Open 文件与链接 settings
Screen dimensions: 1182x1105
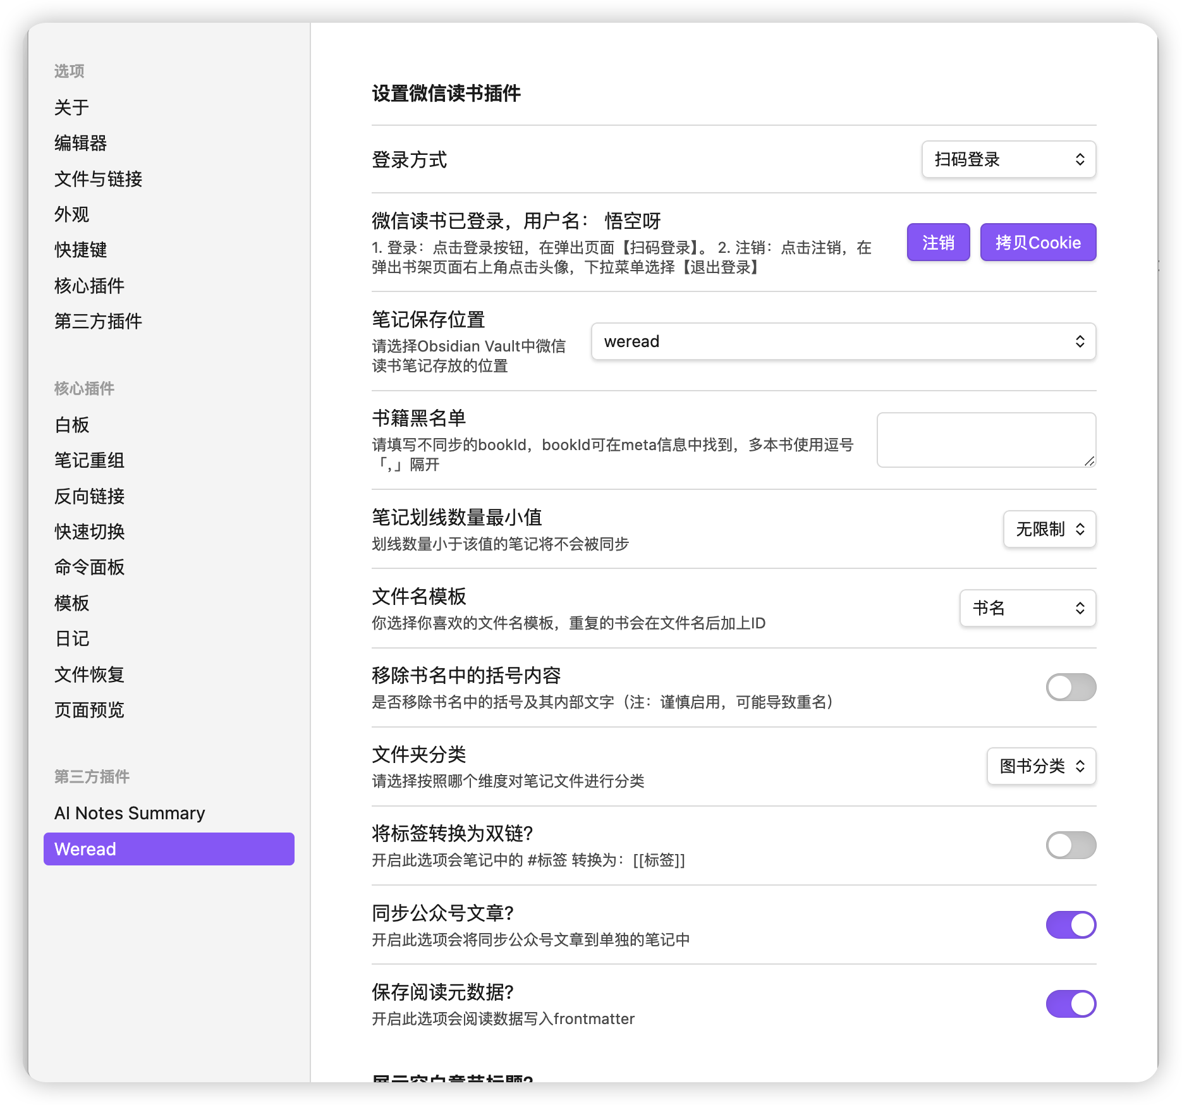click(x=99, y=180)
